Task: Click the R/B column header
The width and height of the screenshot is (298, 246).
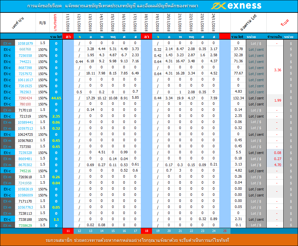Action: tap(43, 23)
